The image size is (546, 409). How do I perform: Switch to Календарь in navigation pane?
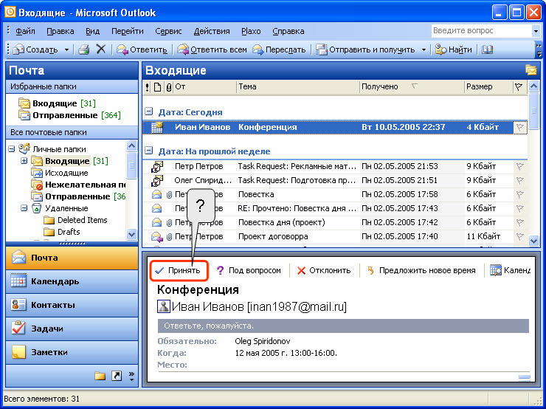tap(72, 281)
